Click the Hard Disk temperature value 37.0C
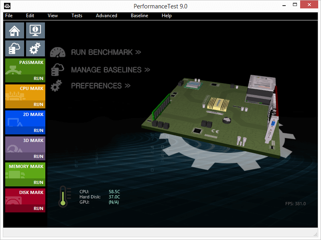 point(114,197)
